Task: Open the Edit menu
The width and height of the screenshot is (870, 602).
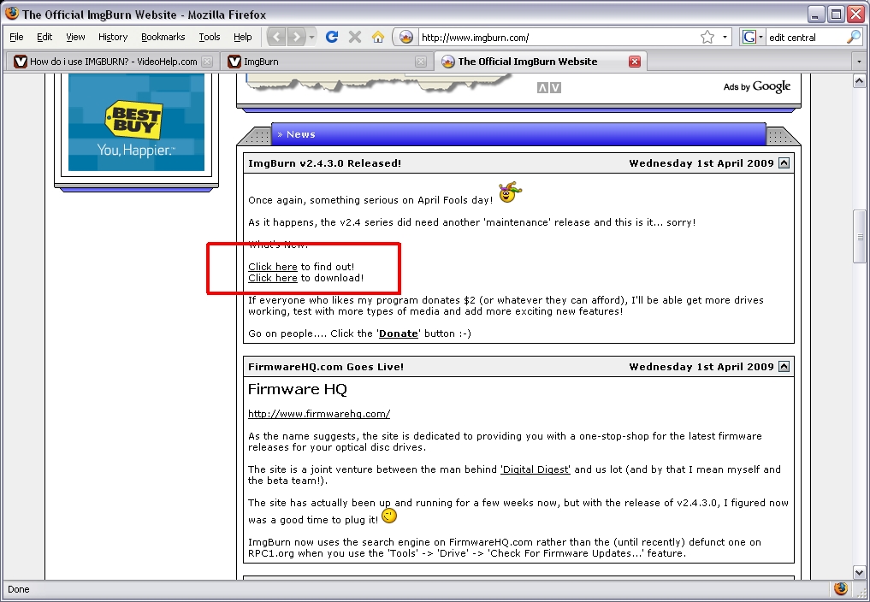Action: (44, 37)
